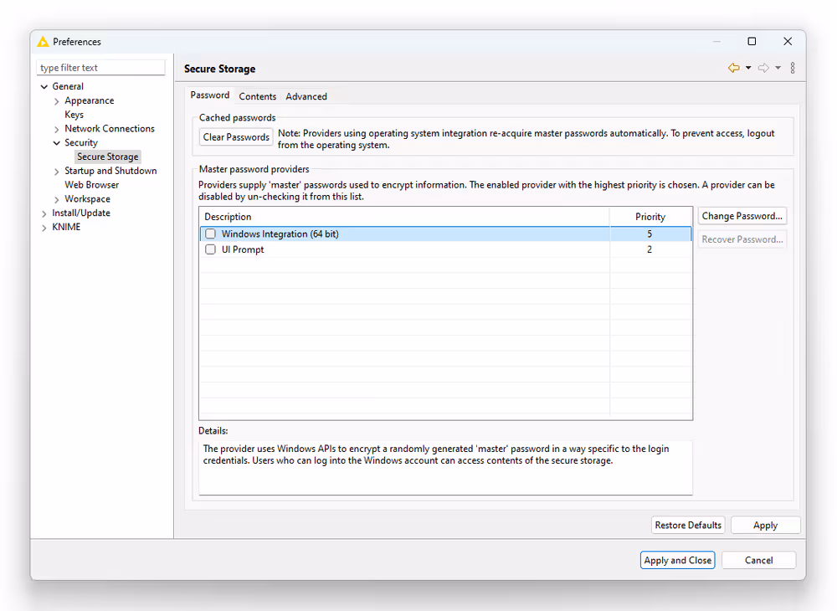Open the Change Password dialog
837x611 pixels.
click(x=742, y=215)
